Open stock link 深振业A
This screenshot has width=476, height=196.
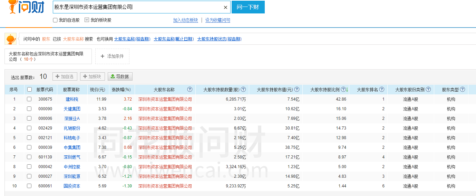72,118
